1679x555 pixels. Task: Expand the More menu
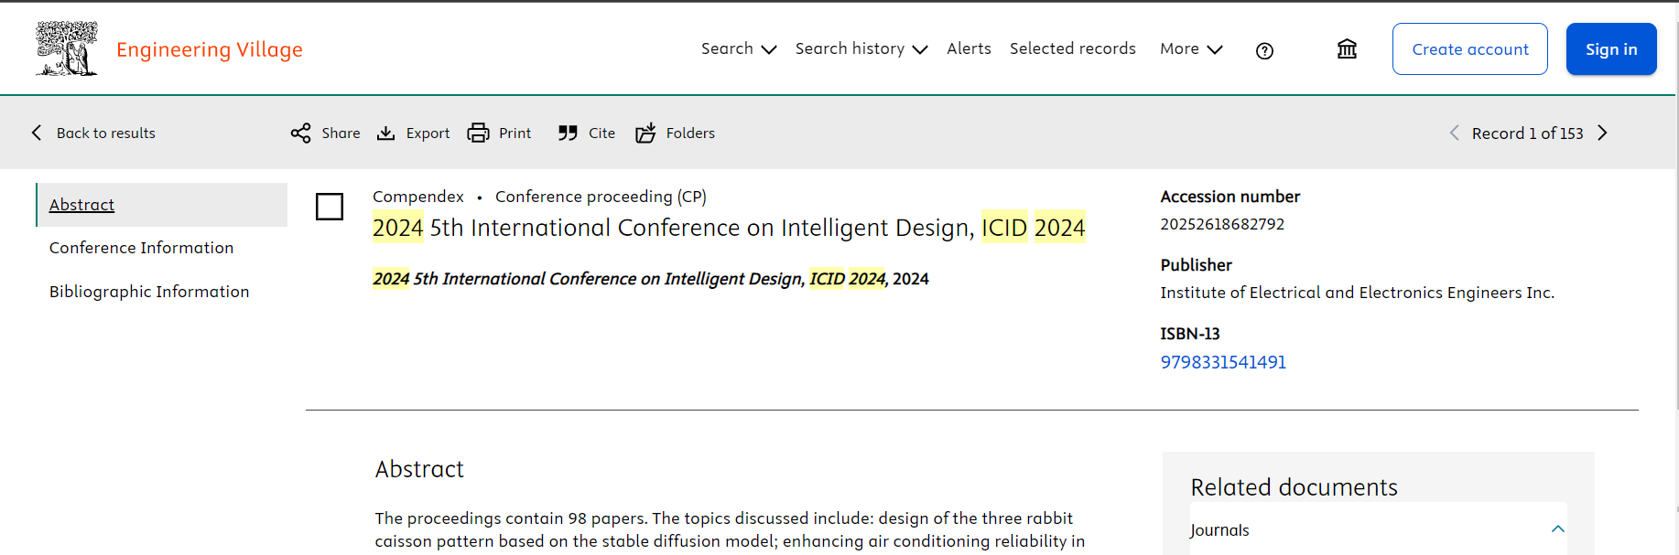click(x=1191, y=48)
